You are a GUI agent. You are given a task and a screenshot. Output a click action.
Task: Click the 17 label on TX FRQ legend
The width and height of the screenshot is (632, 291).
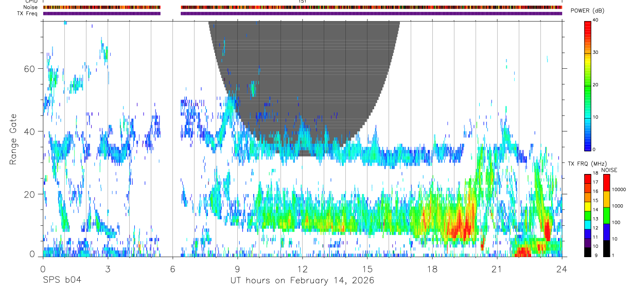(595, 182)
